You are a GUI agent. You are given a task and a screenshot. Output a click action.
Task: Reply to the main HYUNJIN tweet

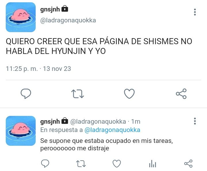tap(26, 94)
